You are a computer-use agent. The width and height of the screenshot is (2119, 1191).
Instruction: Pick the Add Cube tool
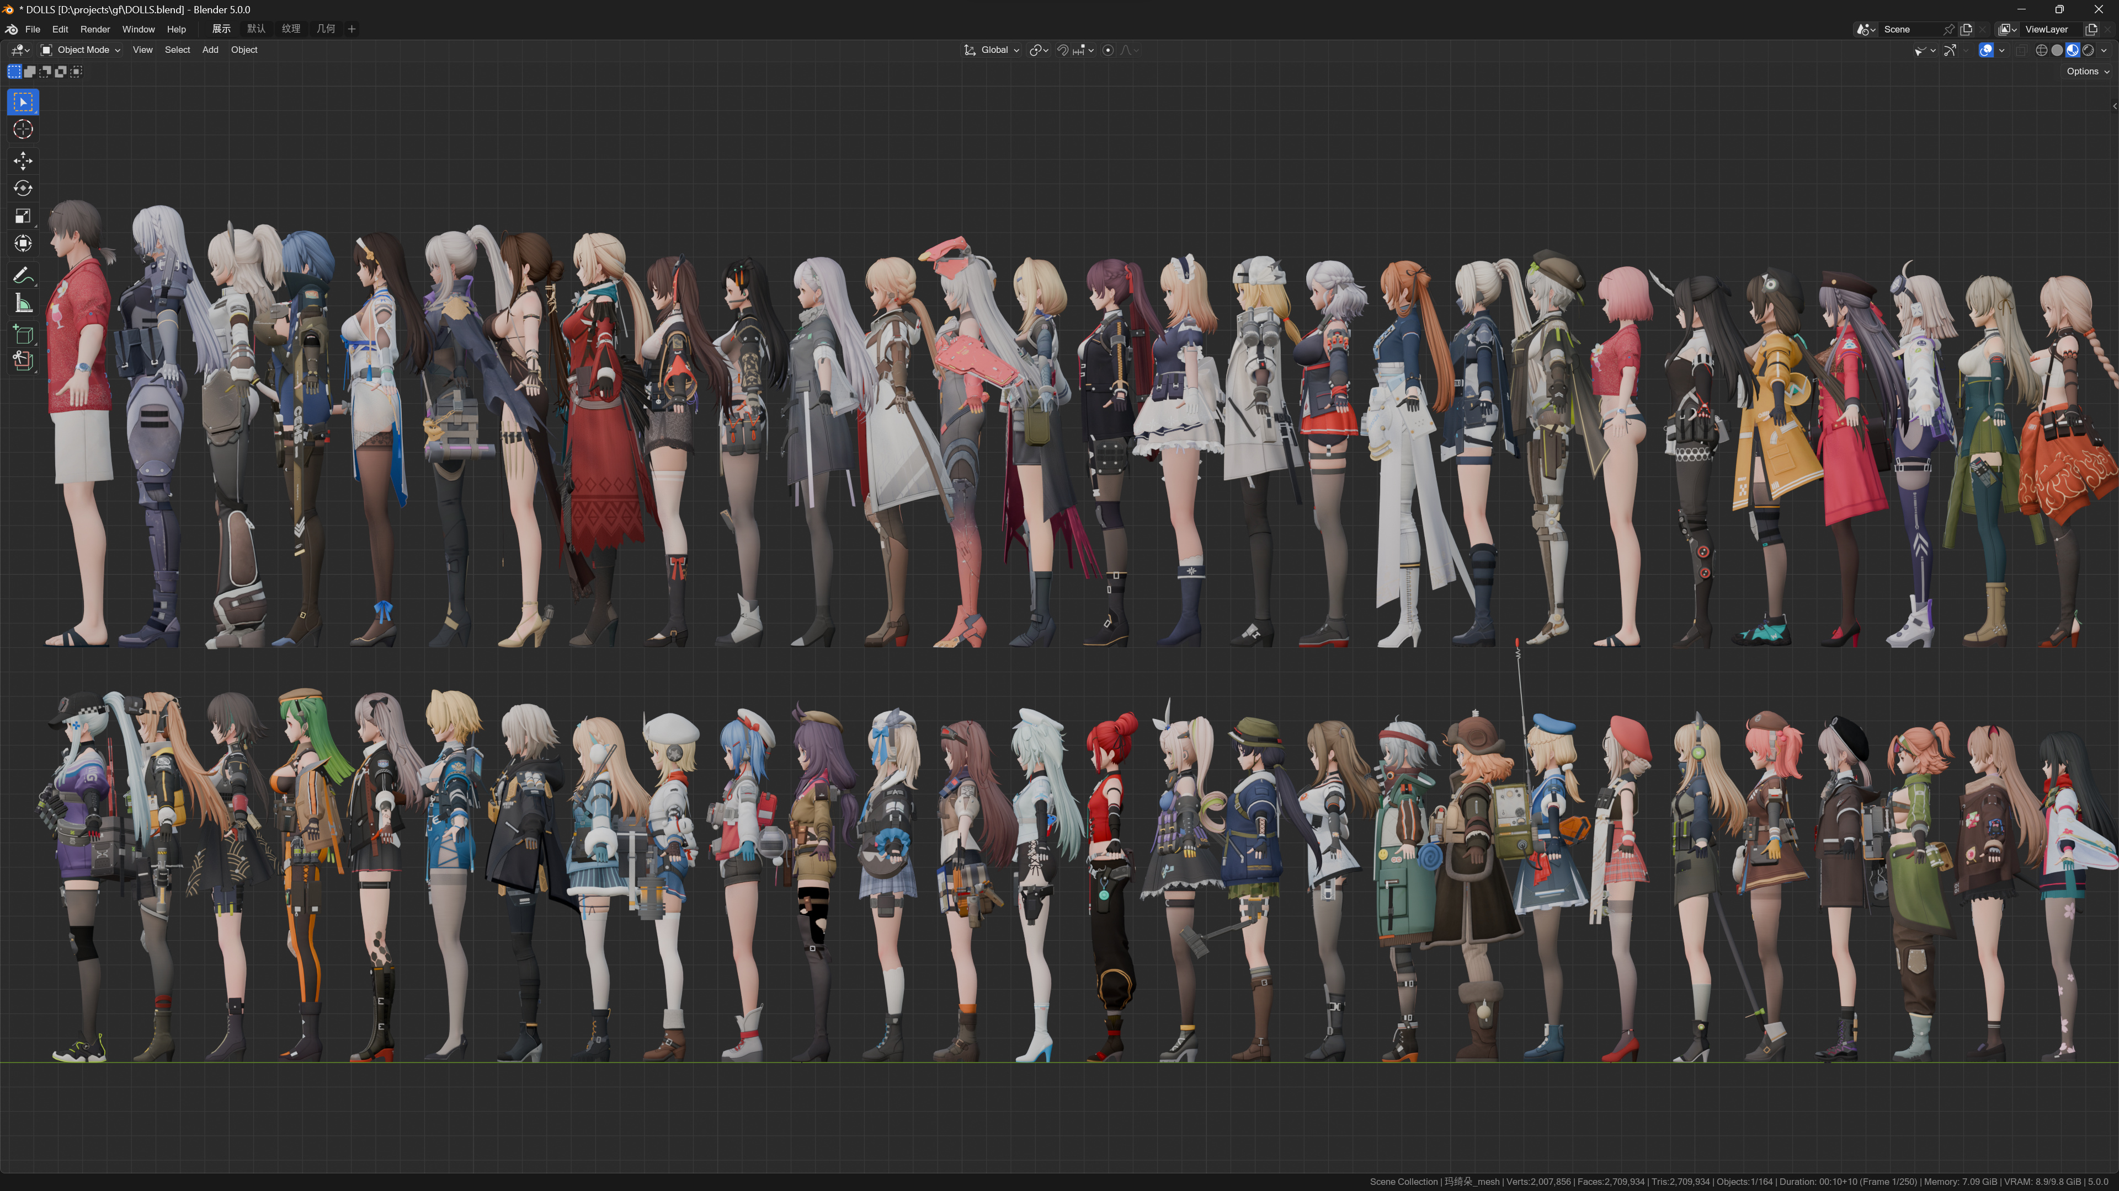tap(23, 334)
